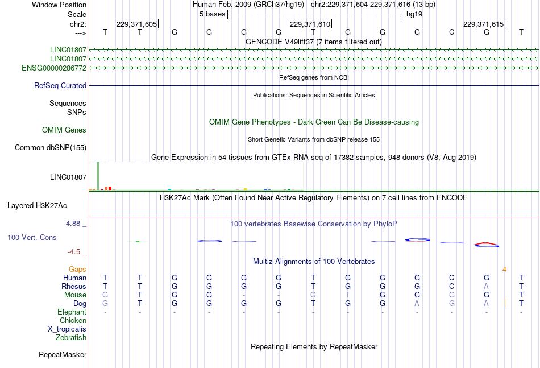Select the Dog species row label

point(80,304)
